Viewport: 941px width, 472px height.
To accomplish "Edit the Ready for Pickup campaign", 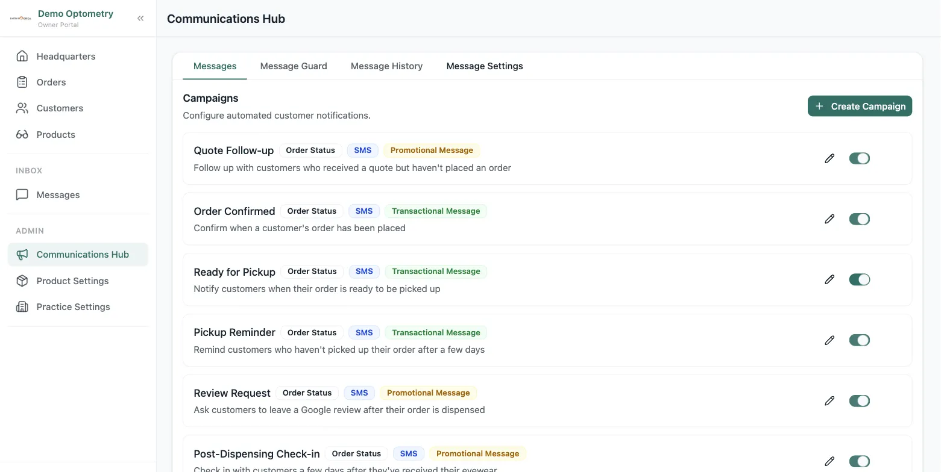I will pyautogui.click(x=829, y=279).
